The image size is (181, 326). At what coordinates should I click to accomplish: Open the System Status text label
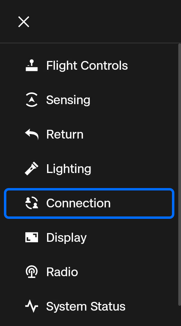point(86,306)
